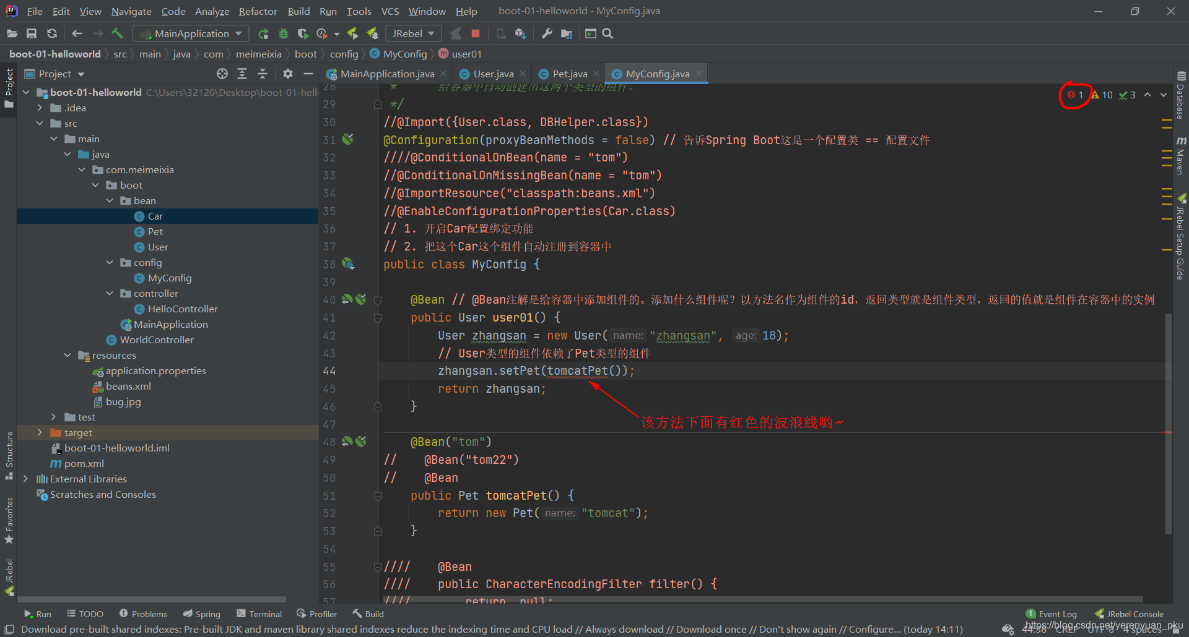Click the Run Anything window icon
Image resolution: width=1189 pixels, height=637 pixels.
tap(591, 33)
